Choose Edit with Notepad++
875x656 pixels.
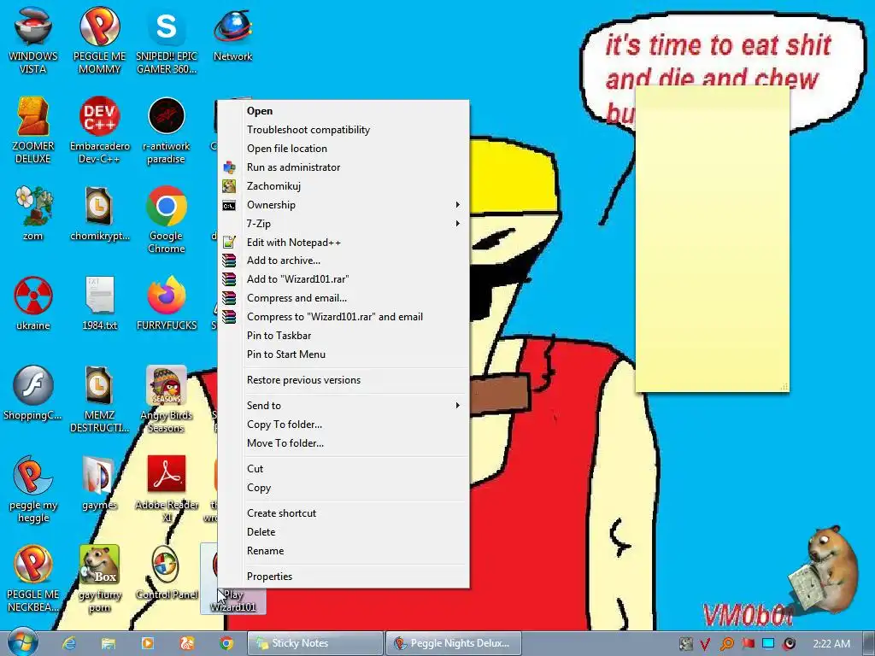[x=344, y=242]
